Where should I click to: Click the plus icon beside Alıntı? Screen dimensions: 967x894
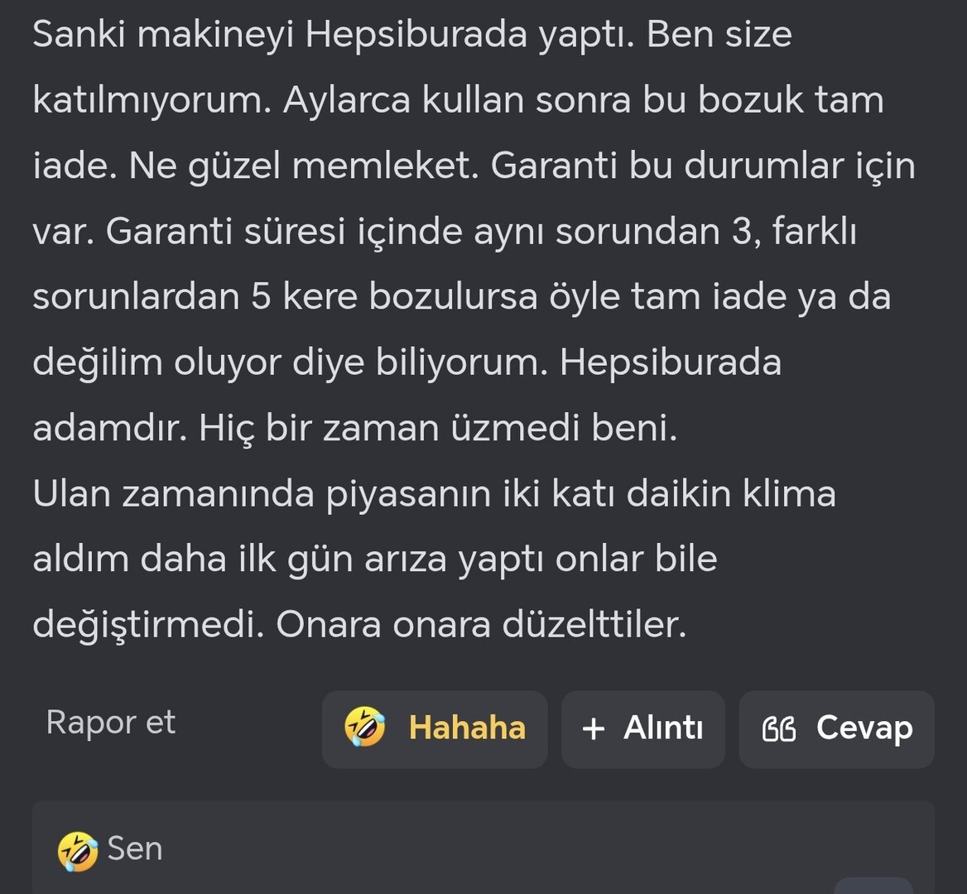tap(594, 729)
